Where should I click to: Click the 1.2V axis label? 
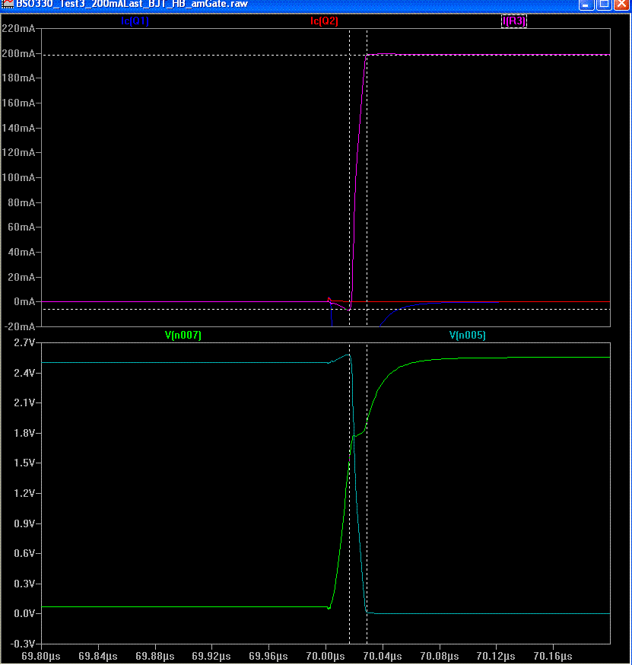(24, 493)
